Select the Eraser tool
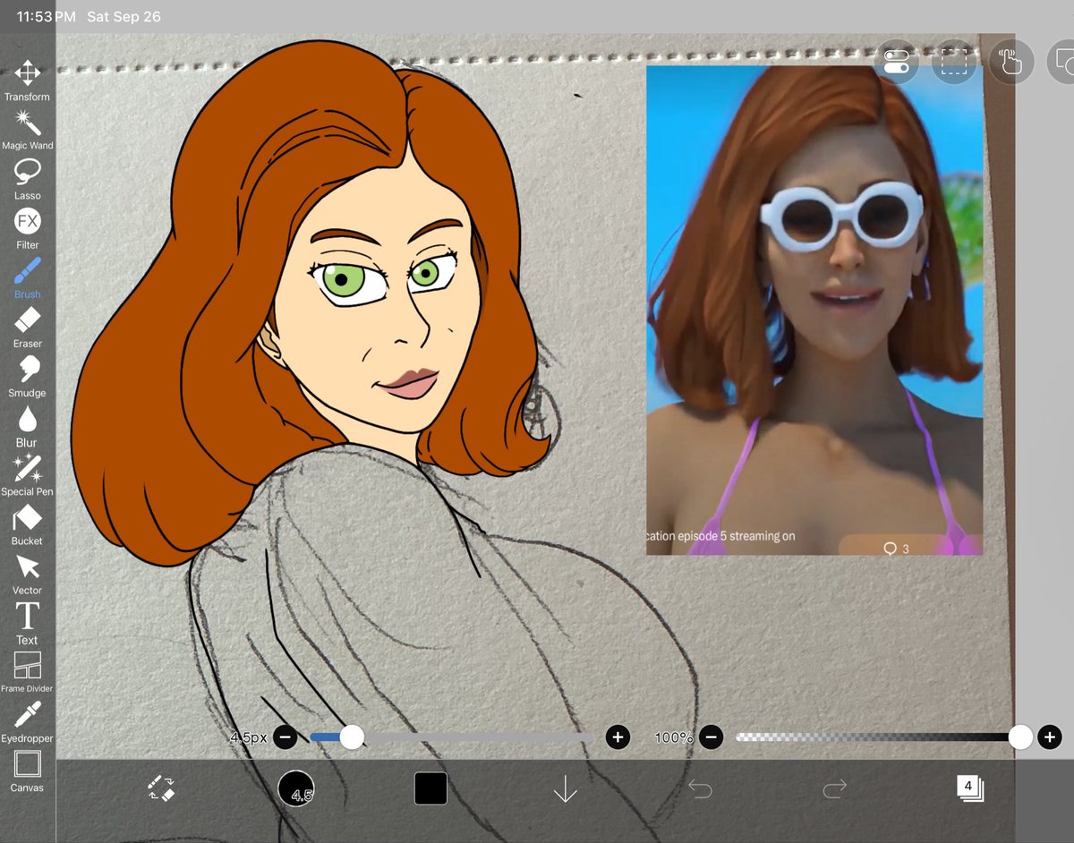1074x843 pixels. coord(27,328)
